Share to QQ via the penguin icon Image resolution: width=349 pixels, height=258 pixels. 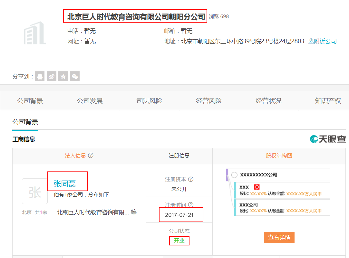point(40,76)
